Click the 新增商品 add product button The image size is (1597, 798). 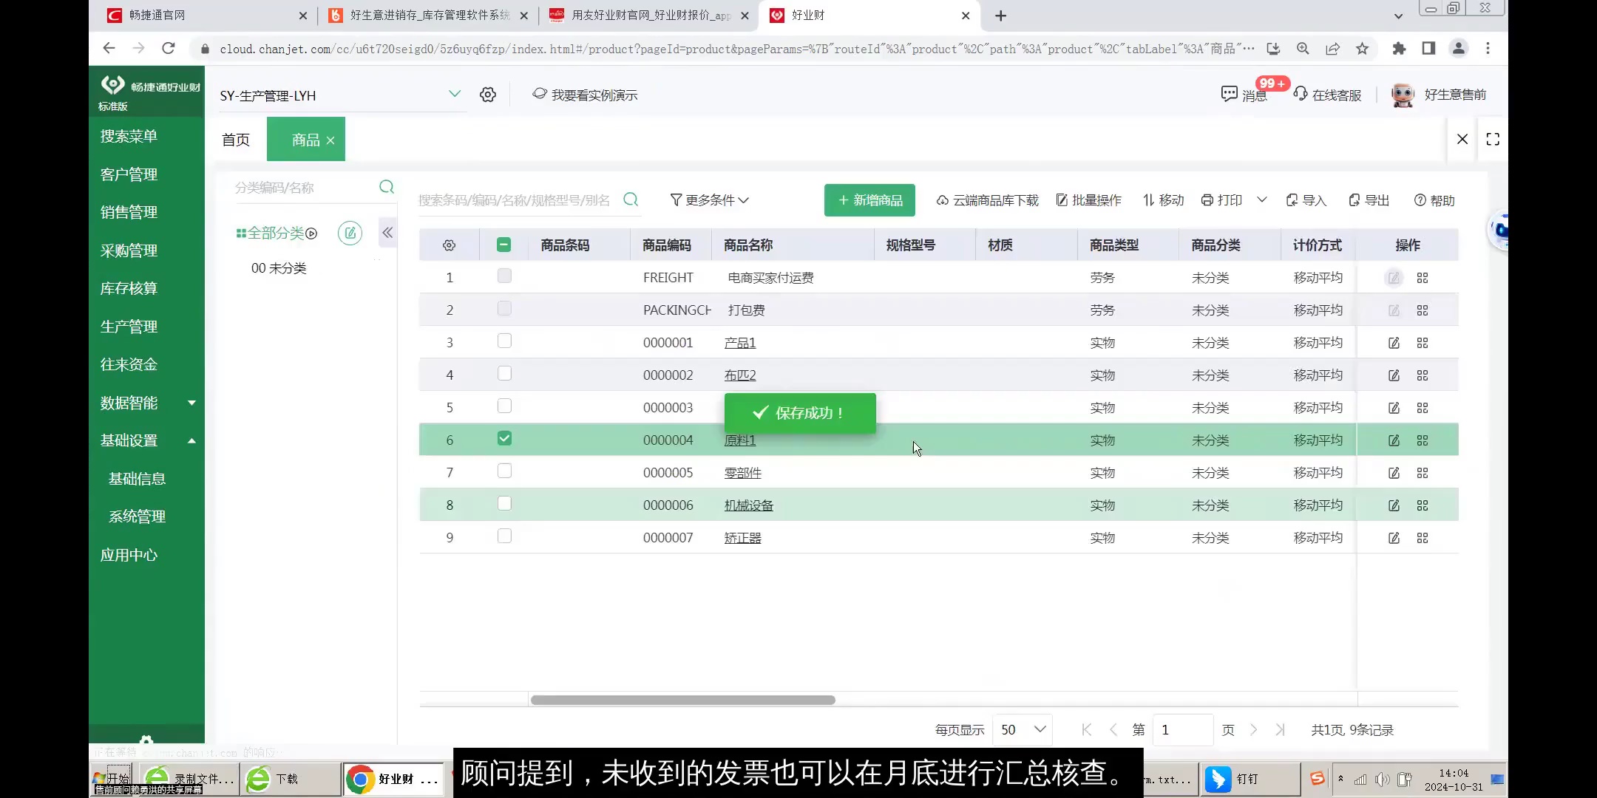(869, 199)
